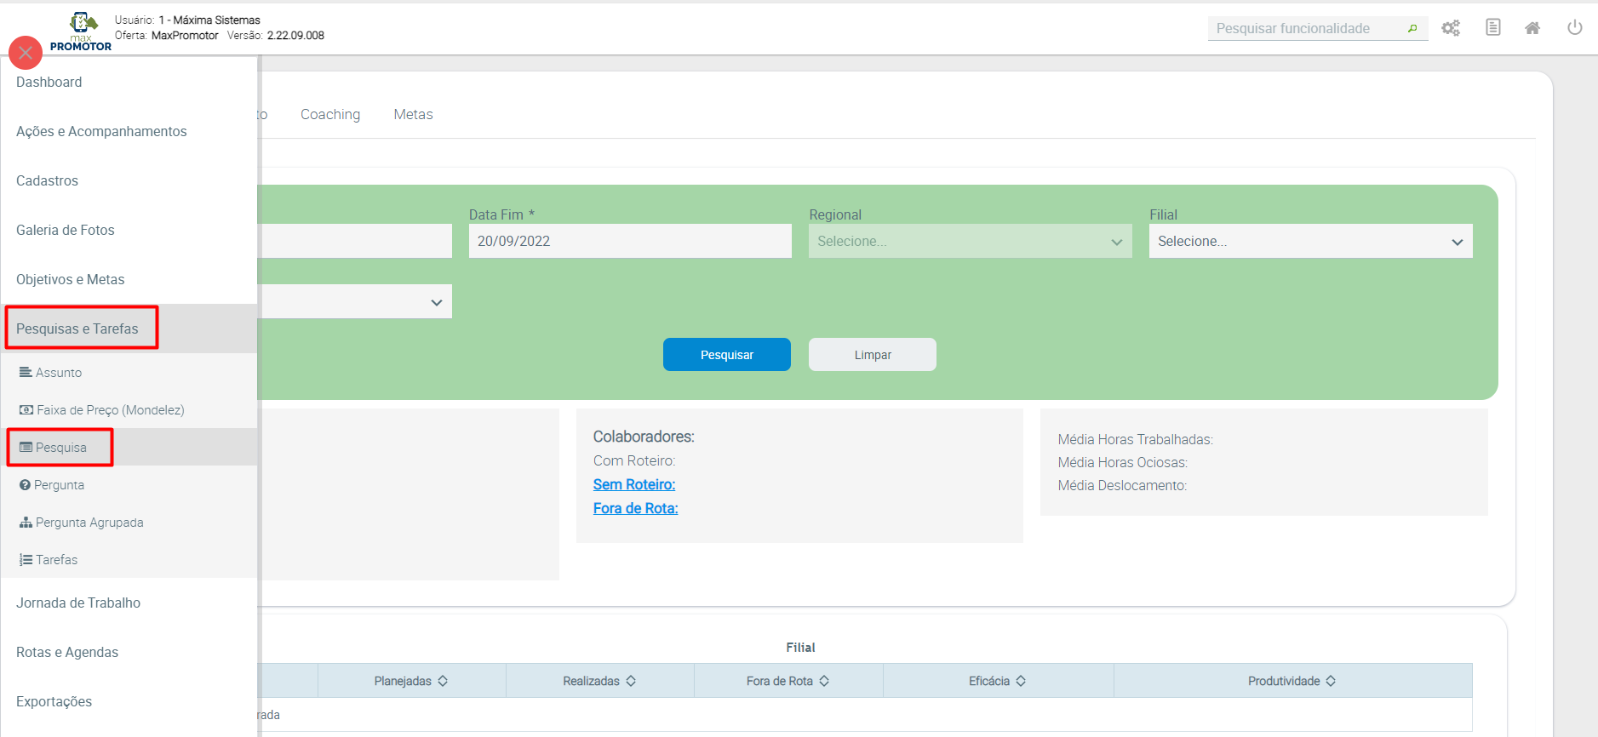Image resolution: width=1598 pixels, height=737 pixels.
Task: Sort the Eficácia column
Action: click(1020, 681)
